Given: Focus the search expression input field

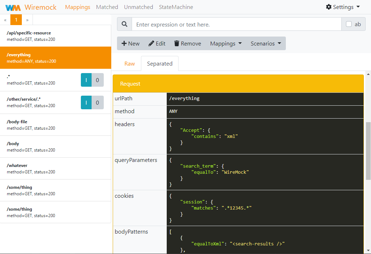Looking at the screenshot, I should [236, 24].
